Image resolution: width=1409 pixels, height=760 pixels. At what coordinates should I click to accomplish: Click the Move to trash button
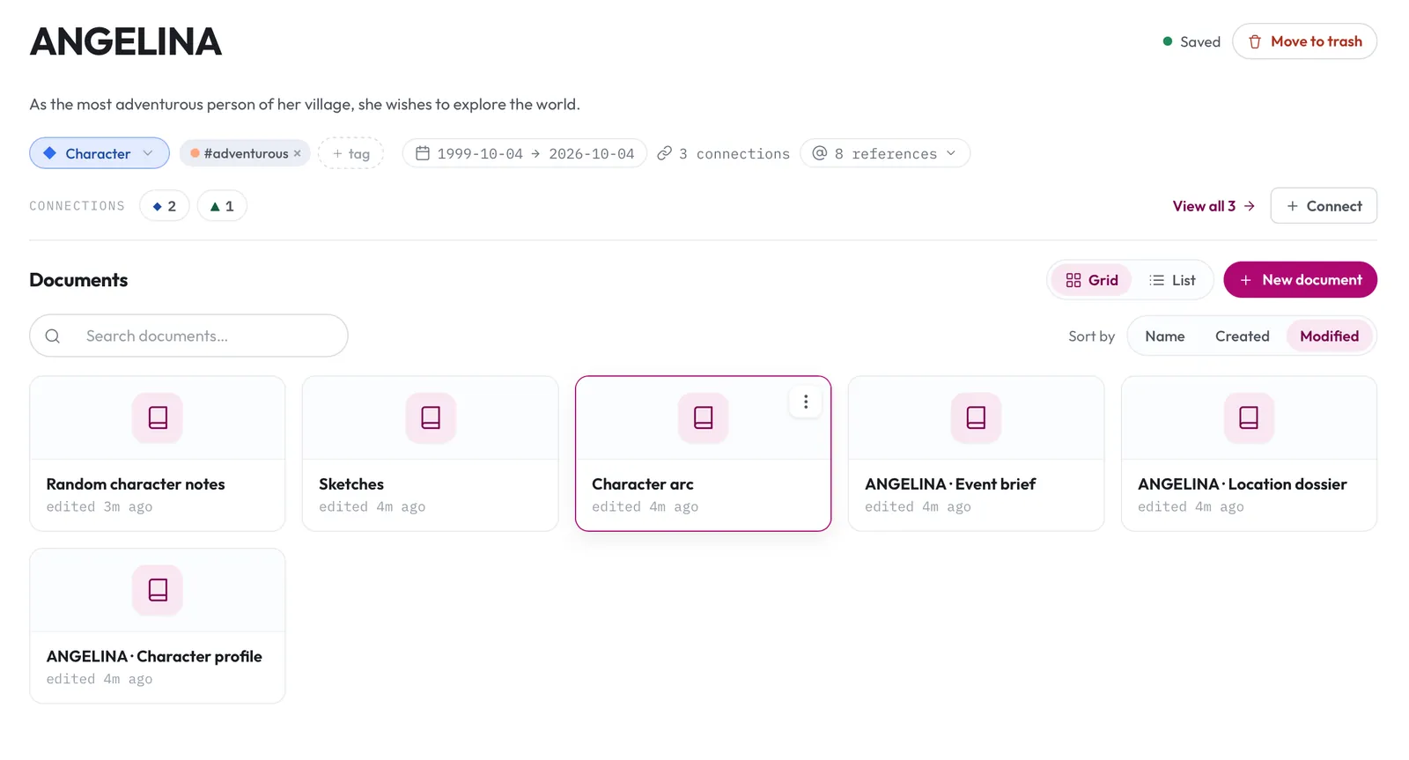pyautogui.click(x=1304, y=41)
